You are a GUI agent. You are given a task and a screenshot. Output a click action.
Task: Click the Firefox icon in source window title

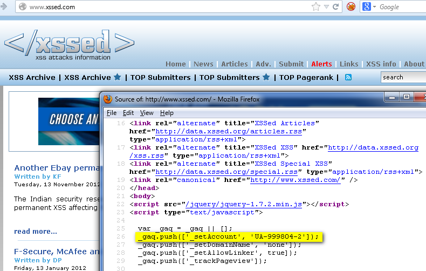coord(108,99)
